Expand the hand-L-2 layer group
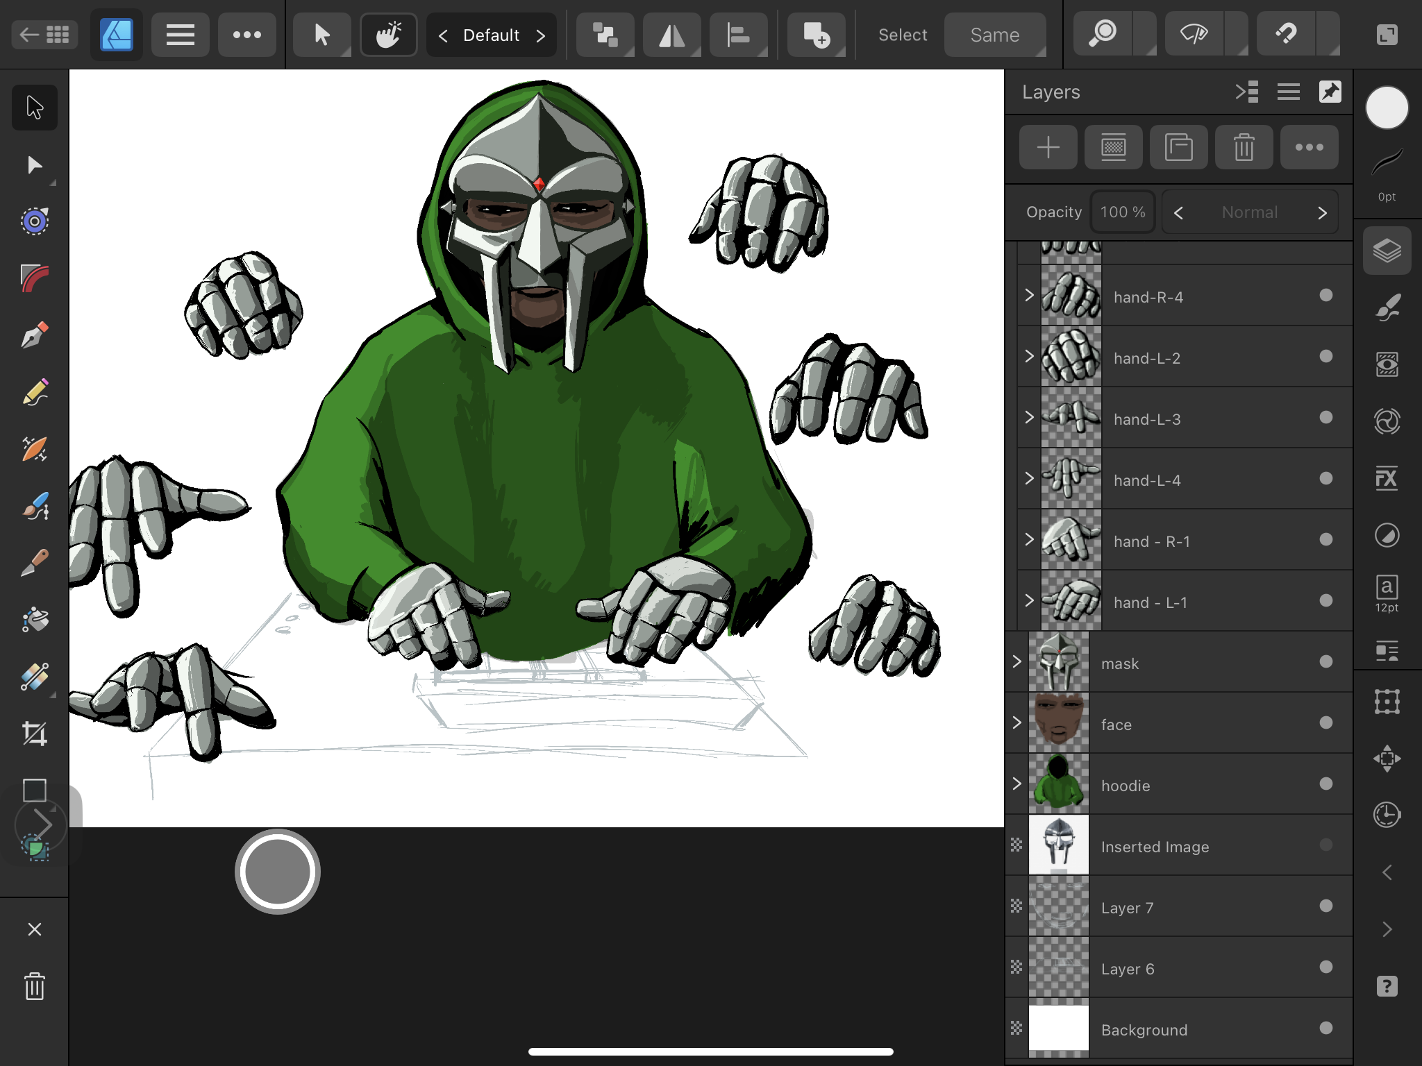1422x1066 pixels. 1030,356
